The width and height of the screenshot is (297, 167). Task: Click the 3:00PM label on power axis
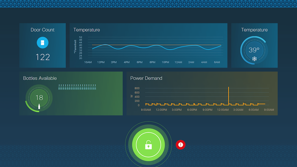pyautogui.click(x=177, y=110)
